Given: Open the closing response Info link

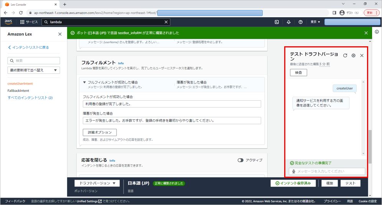Looking at the screenshot, I should [x=112, y=161].
